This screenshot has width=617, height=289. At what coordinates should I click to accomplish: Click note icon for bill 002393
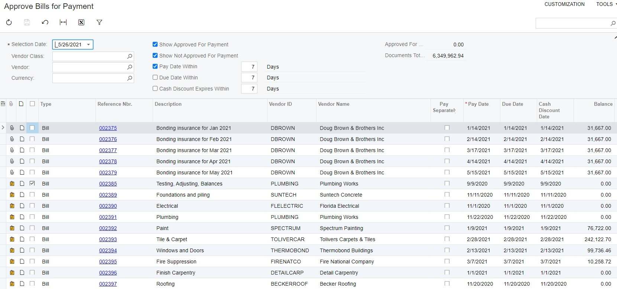click(22, 239)
